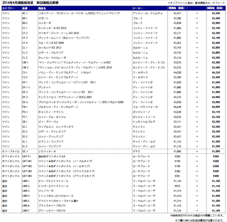Click the product name 'カリカンテ IGT 2012'
227x222 pixels.
point(50,48)
